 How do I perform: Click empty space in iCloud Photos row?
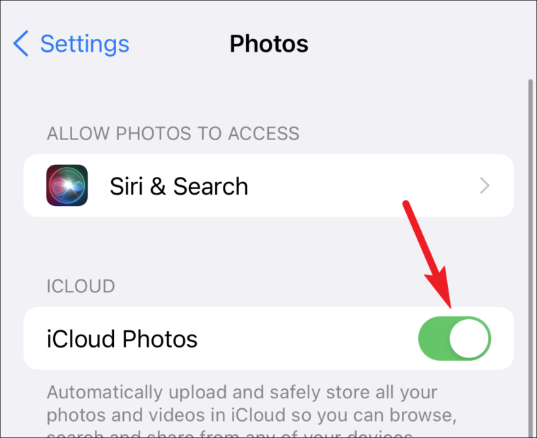(x=308, y=338)
